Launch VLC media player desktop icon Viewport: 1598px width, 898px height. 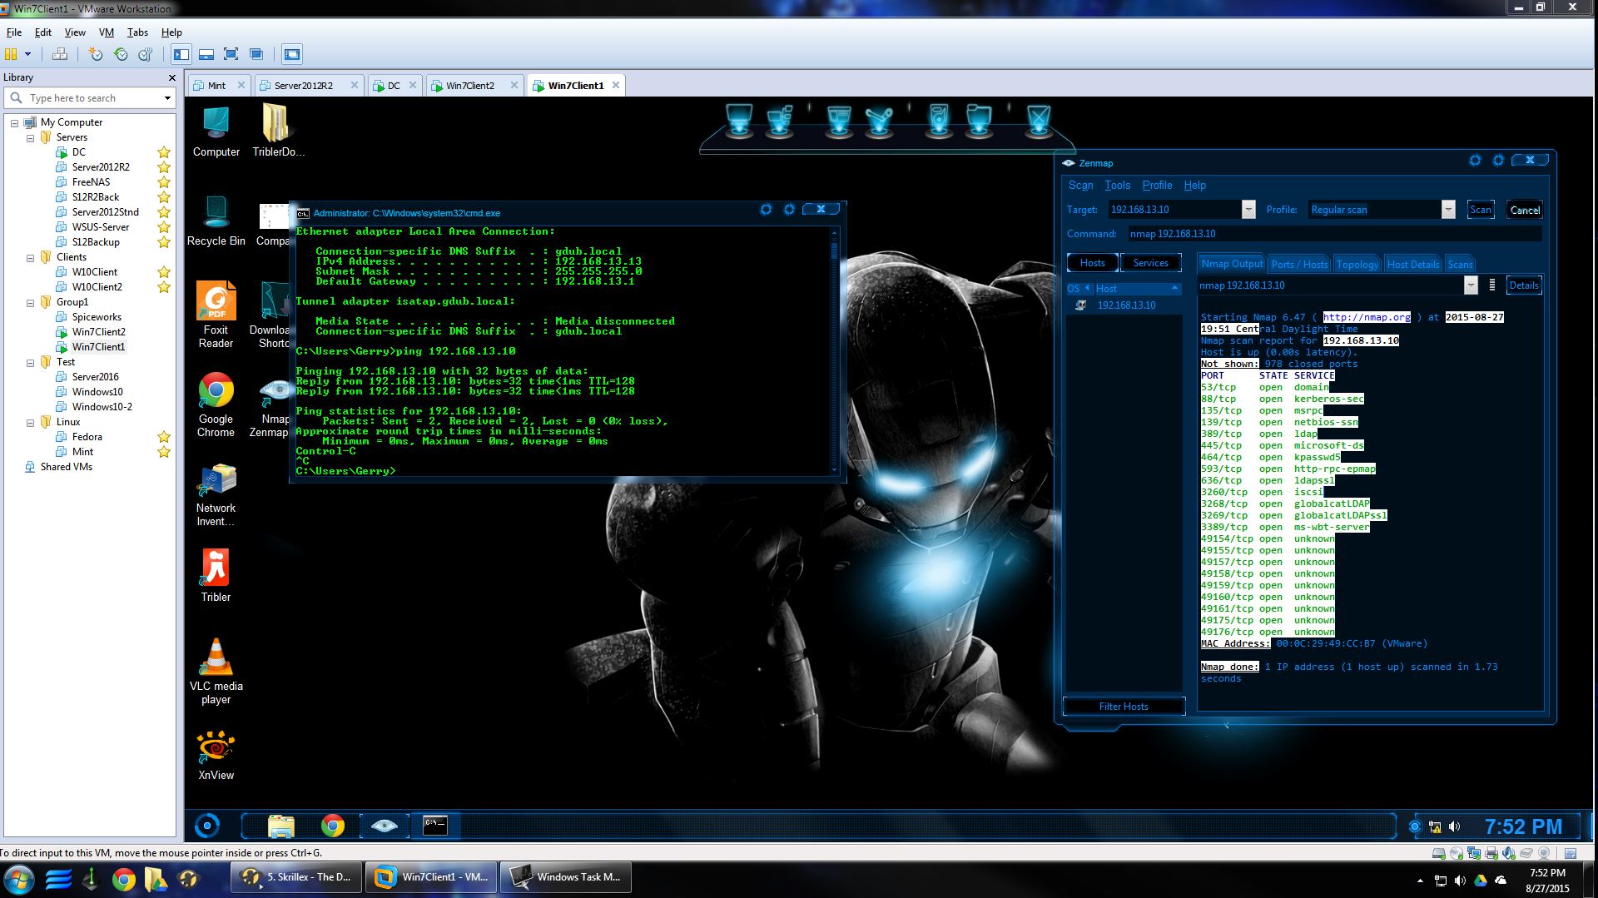[216, 671]
